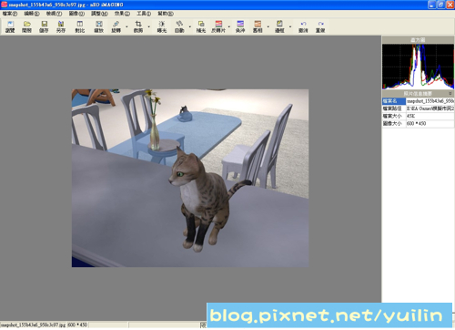Open the 曝光 exposure adjustment

[162, 26]
